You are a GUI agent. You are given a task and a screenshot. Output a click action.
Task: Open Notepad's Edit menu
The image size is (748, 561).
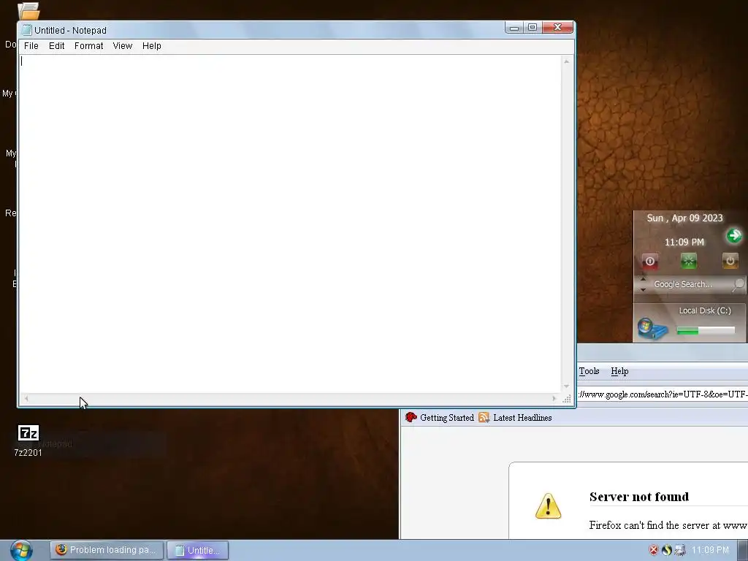pyautogui.click(x=56, y=46)
